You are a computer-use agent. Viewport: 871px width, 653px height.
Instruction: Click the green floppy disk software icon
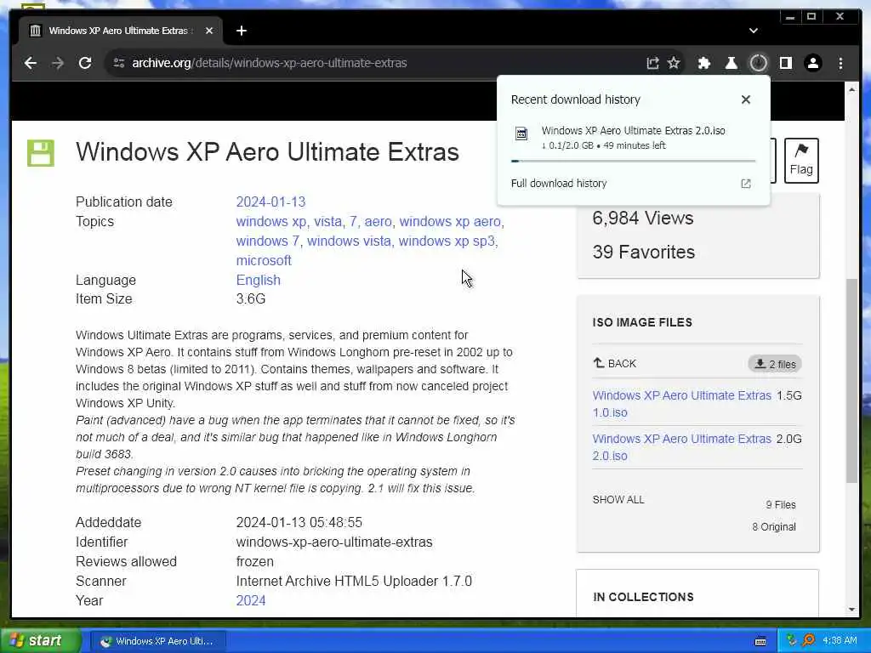41,153
